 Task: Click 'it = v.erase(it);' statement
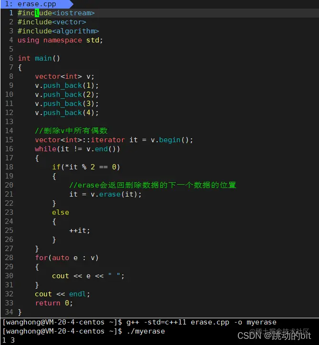coord(105,194)
